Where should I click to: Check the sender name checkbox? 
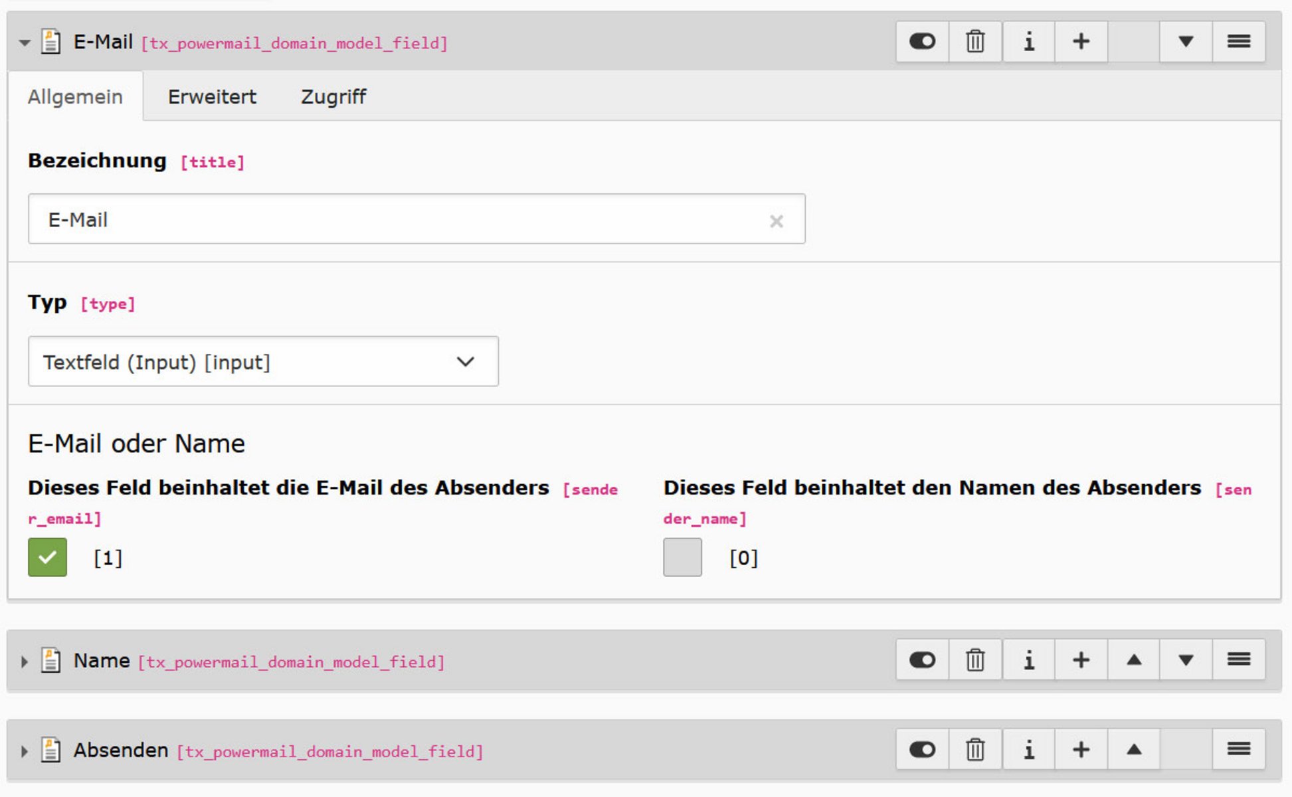pos(682,557)
